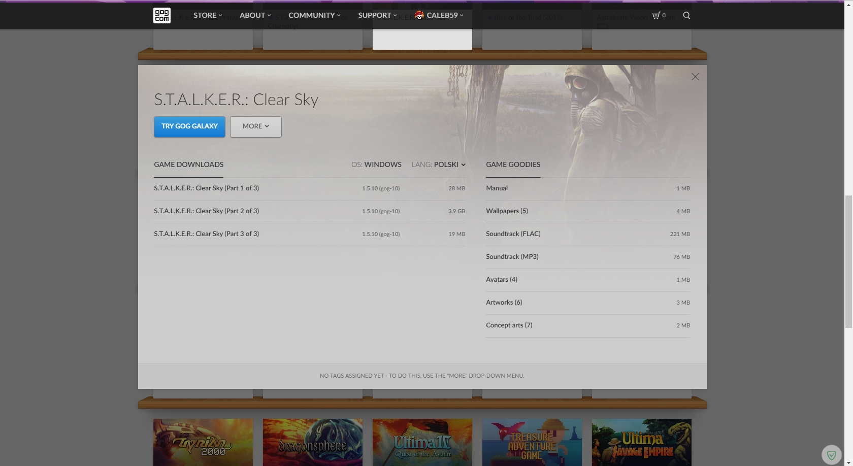Screen dimensions: 853x466
Task: Open Ultima Savage Empire cover
Action: (x=642, y=442)
